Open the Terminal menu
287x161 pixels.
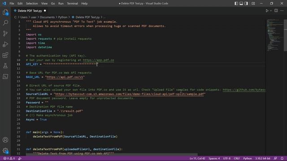(72, 4)
